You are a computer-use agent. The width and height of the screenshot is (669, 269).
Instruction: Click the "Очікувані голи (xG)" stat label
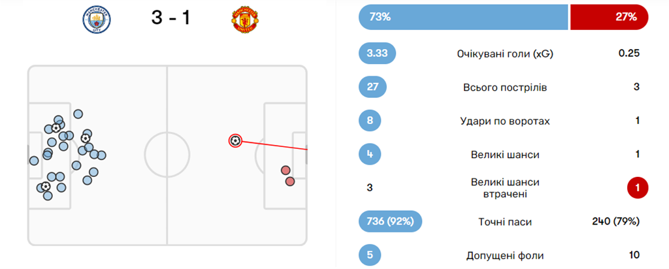click(x=505, y=54)
